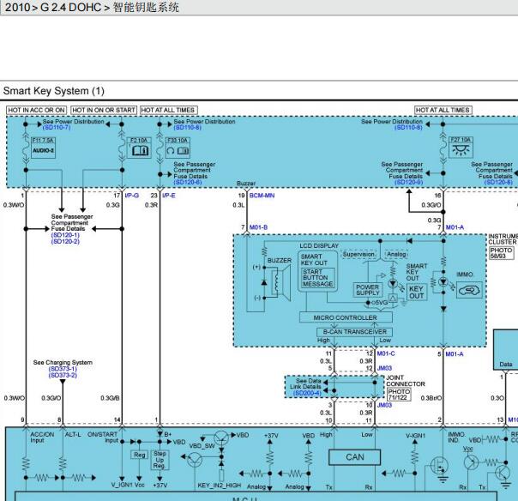
Task: Click the Analog dashed box in cluster
Action: click(396, 254)
